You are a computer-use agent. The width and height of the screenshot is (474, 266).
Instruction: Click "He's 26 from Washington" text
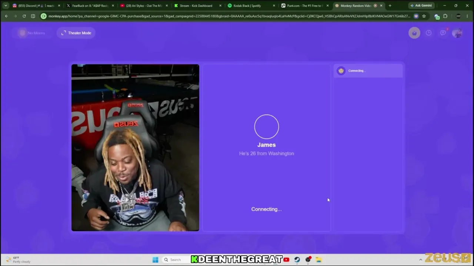coord(267,153)
